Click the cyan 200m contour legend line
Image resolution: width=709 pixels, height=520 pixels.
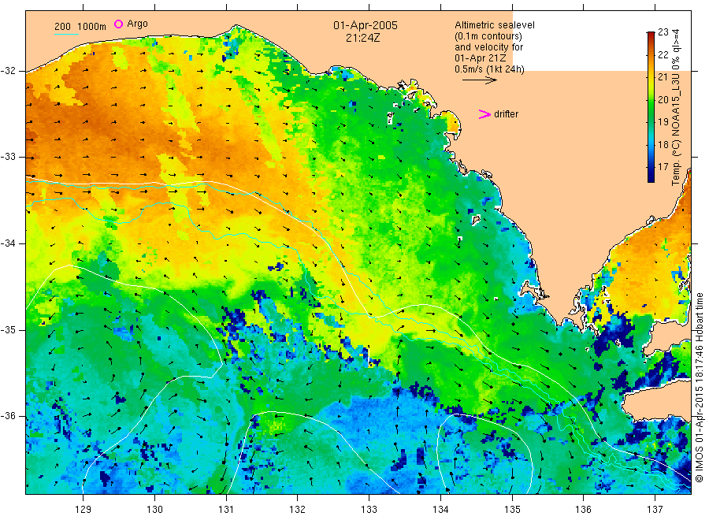pyautogui.click(x=66, y=34)
